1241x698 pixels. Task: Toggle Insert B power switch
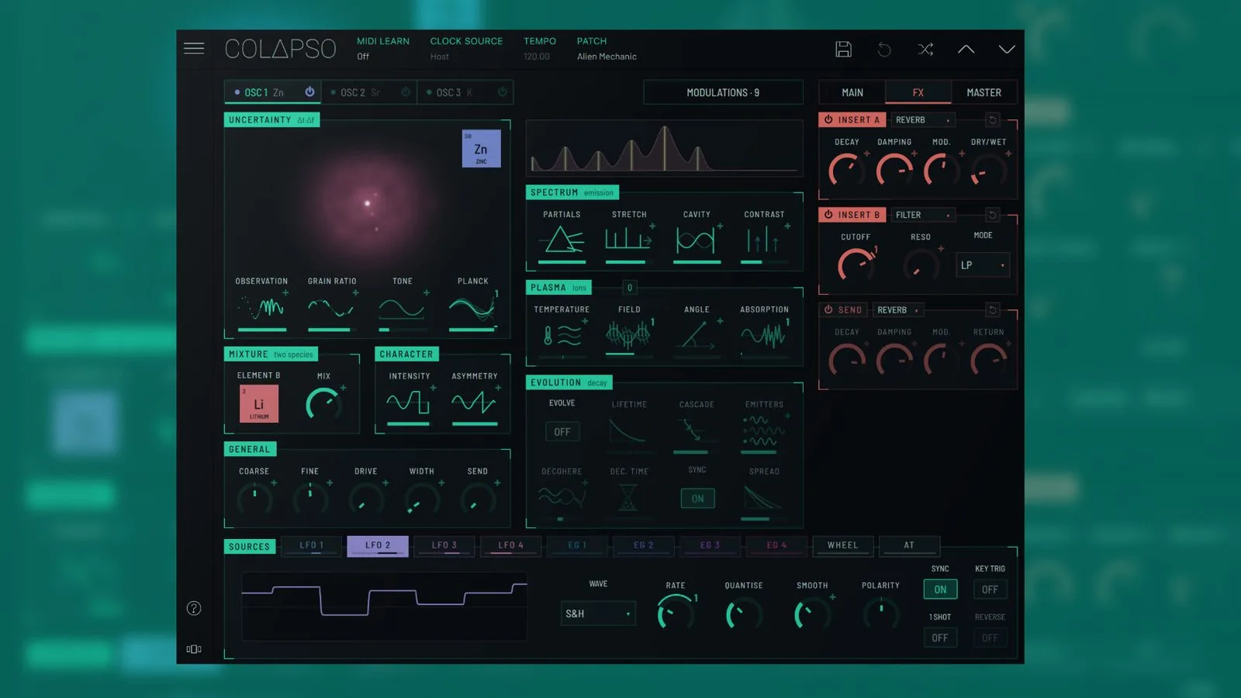pos(828,215)
